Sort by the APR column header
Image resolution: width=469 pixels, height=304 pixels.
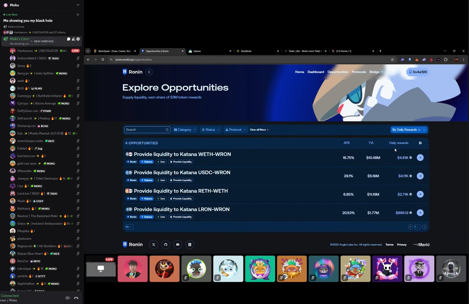347,143
